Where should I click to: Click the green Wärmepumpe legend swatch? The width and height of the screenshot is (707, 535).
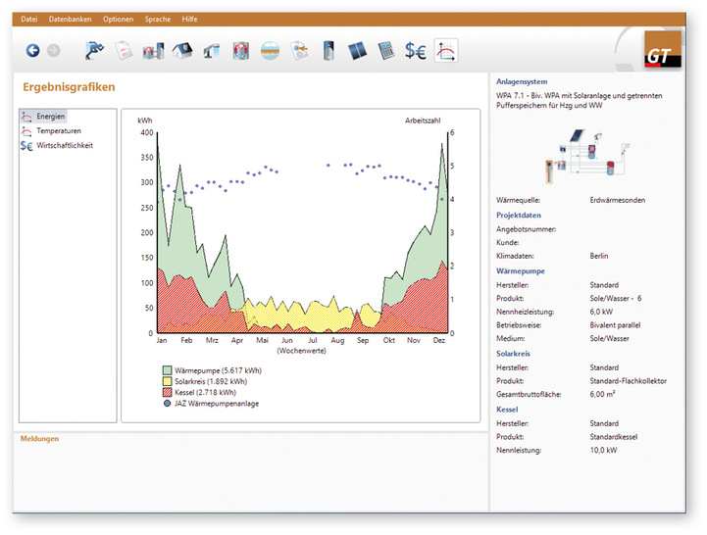click(168, 370)
